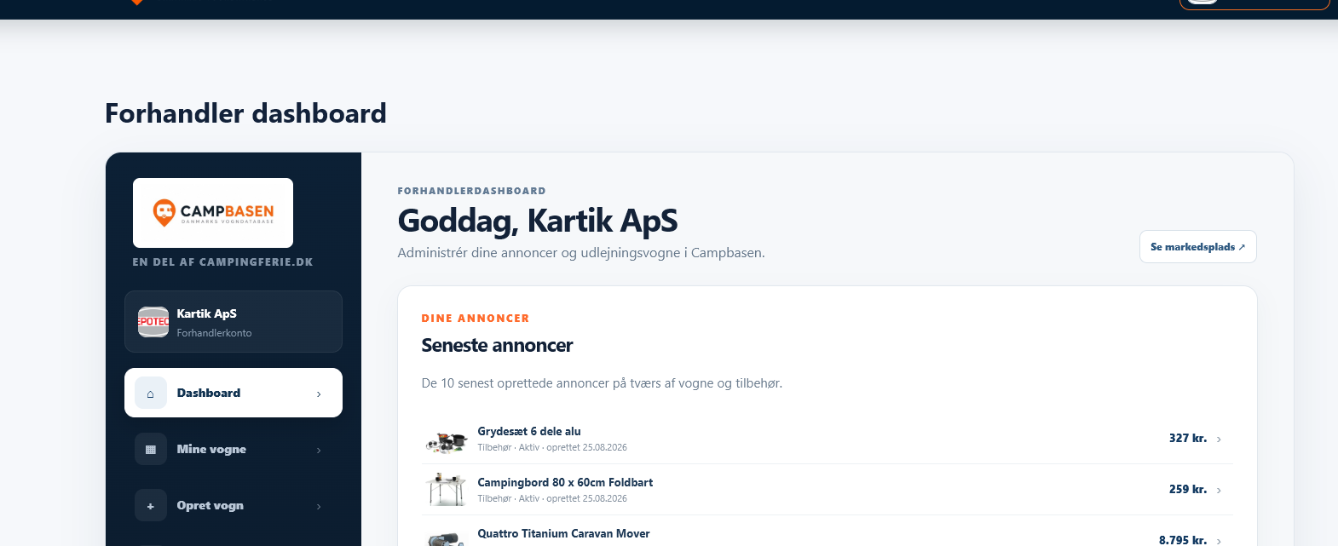The height and width of the screenshot is (546, 1338).
Task: Click the chevron beside 259 kr.
Action: 1219,491
